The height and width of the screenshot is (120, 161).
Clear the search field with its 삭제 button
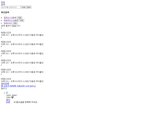pos(24,7)
